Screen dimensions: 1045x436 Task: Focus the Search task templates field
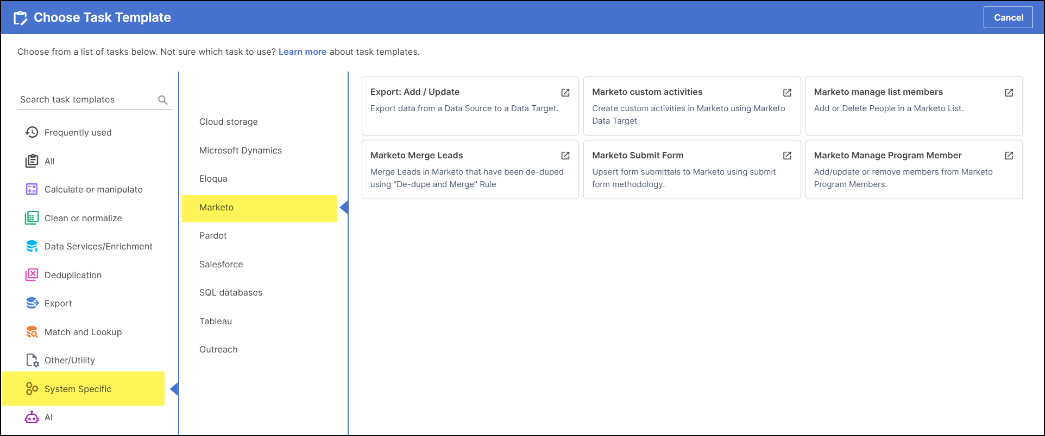click(95, 100)
